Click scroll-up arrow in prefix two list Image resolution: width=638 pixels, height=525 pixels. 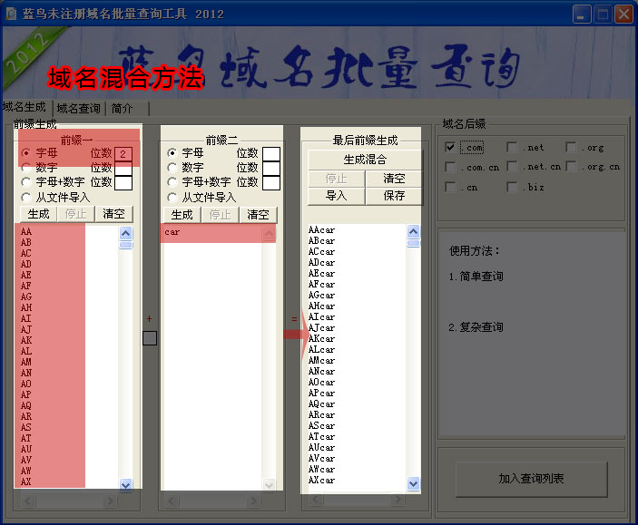click(x=269, y=233)
